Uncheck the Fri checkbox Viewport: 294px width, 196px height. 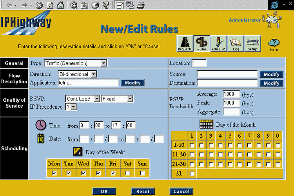[x=113, y=173]
